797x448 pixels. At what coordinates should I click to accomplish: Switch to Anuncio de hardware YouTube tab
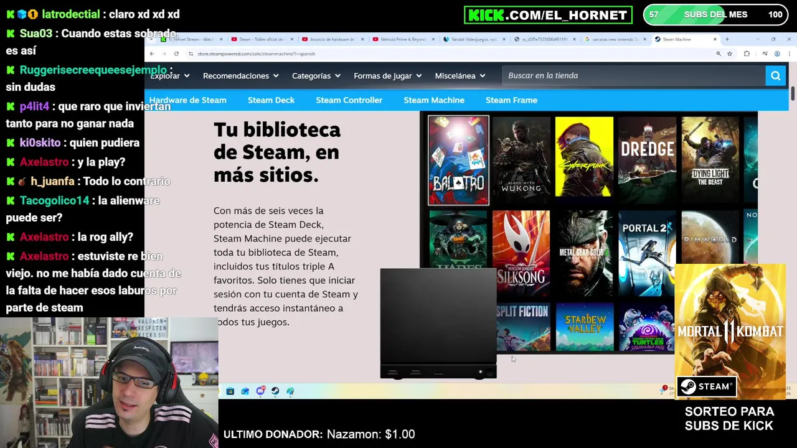click(x=332, y=39)
